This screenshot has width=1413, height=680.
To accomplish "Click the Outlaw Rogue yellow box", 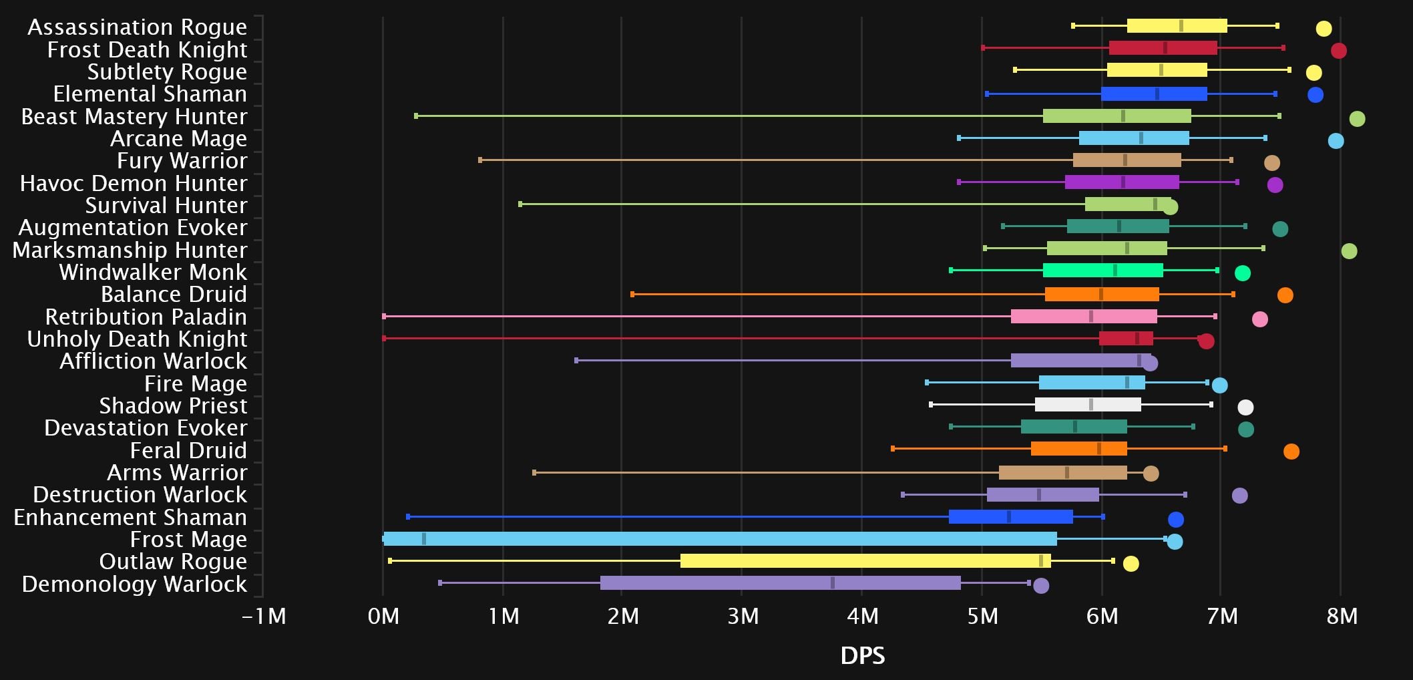I will point(865,561).
